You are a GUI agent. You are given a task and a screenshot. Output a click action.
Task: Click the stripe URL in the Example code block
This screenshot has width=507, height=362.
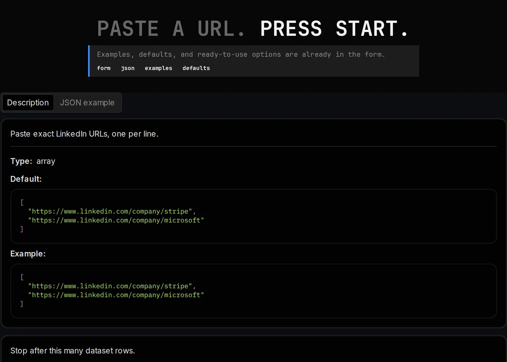click(110, 286)
